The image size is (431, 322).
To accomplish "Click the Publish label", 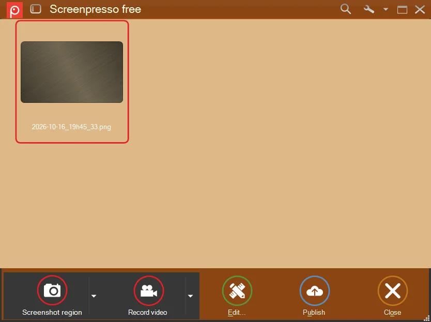I will click(x=314, y=313).
